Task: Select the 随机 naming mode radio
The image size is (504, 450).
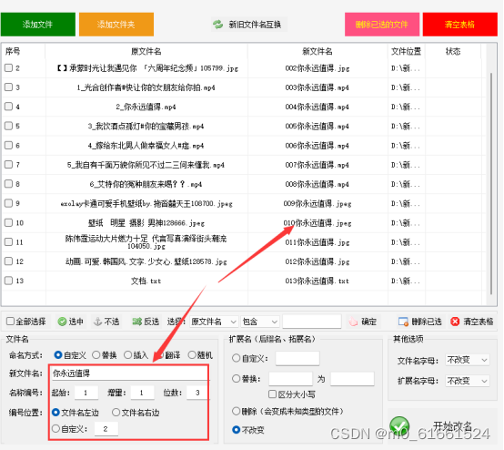Action: [x=192, y=355]
